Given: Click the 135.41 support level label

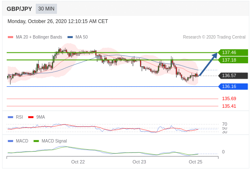Looking at the screenshot, I should [x=229, y=106].
